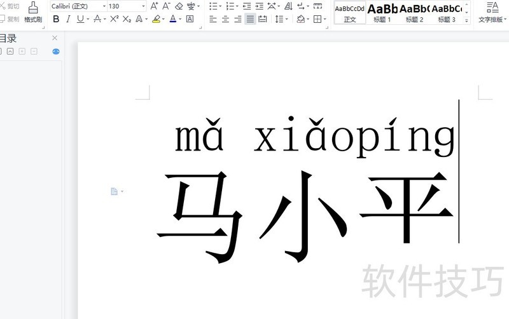
Task: Expand underline style dropdown arrow
Action: [88, 19]
